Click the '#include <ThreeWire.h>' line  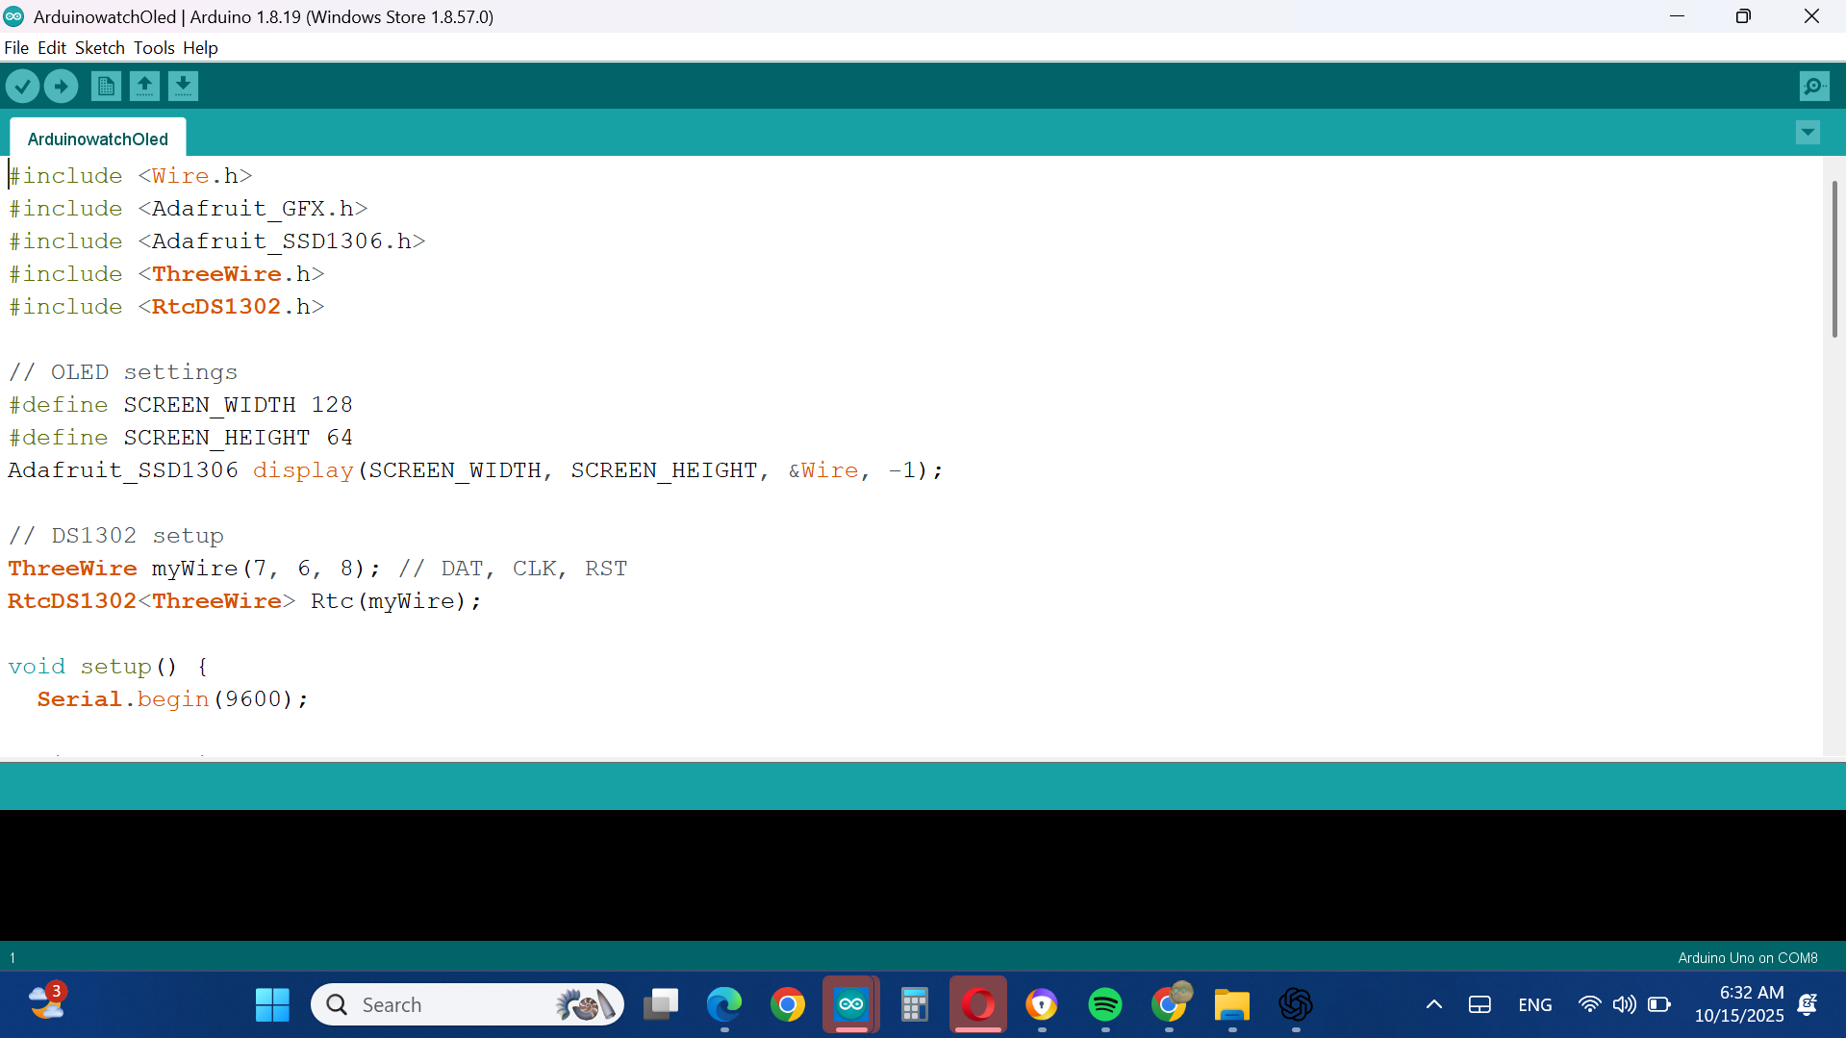point(166,274)
